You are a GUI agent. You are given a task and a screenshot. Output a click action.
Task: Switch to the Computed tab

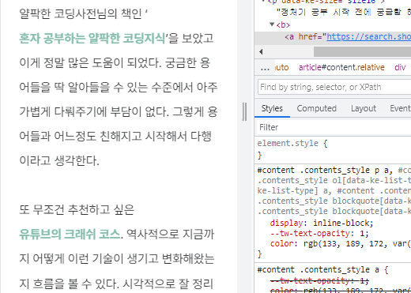[x=316, y=108]
